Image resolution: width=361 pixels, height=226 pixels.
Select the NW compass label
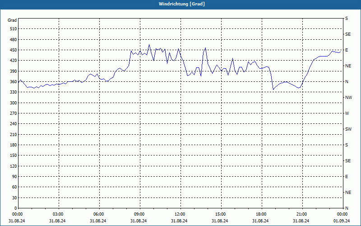point(348,98)
